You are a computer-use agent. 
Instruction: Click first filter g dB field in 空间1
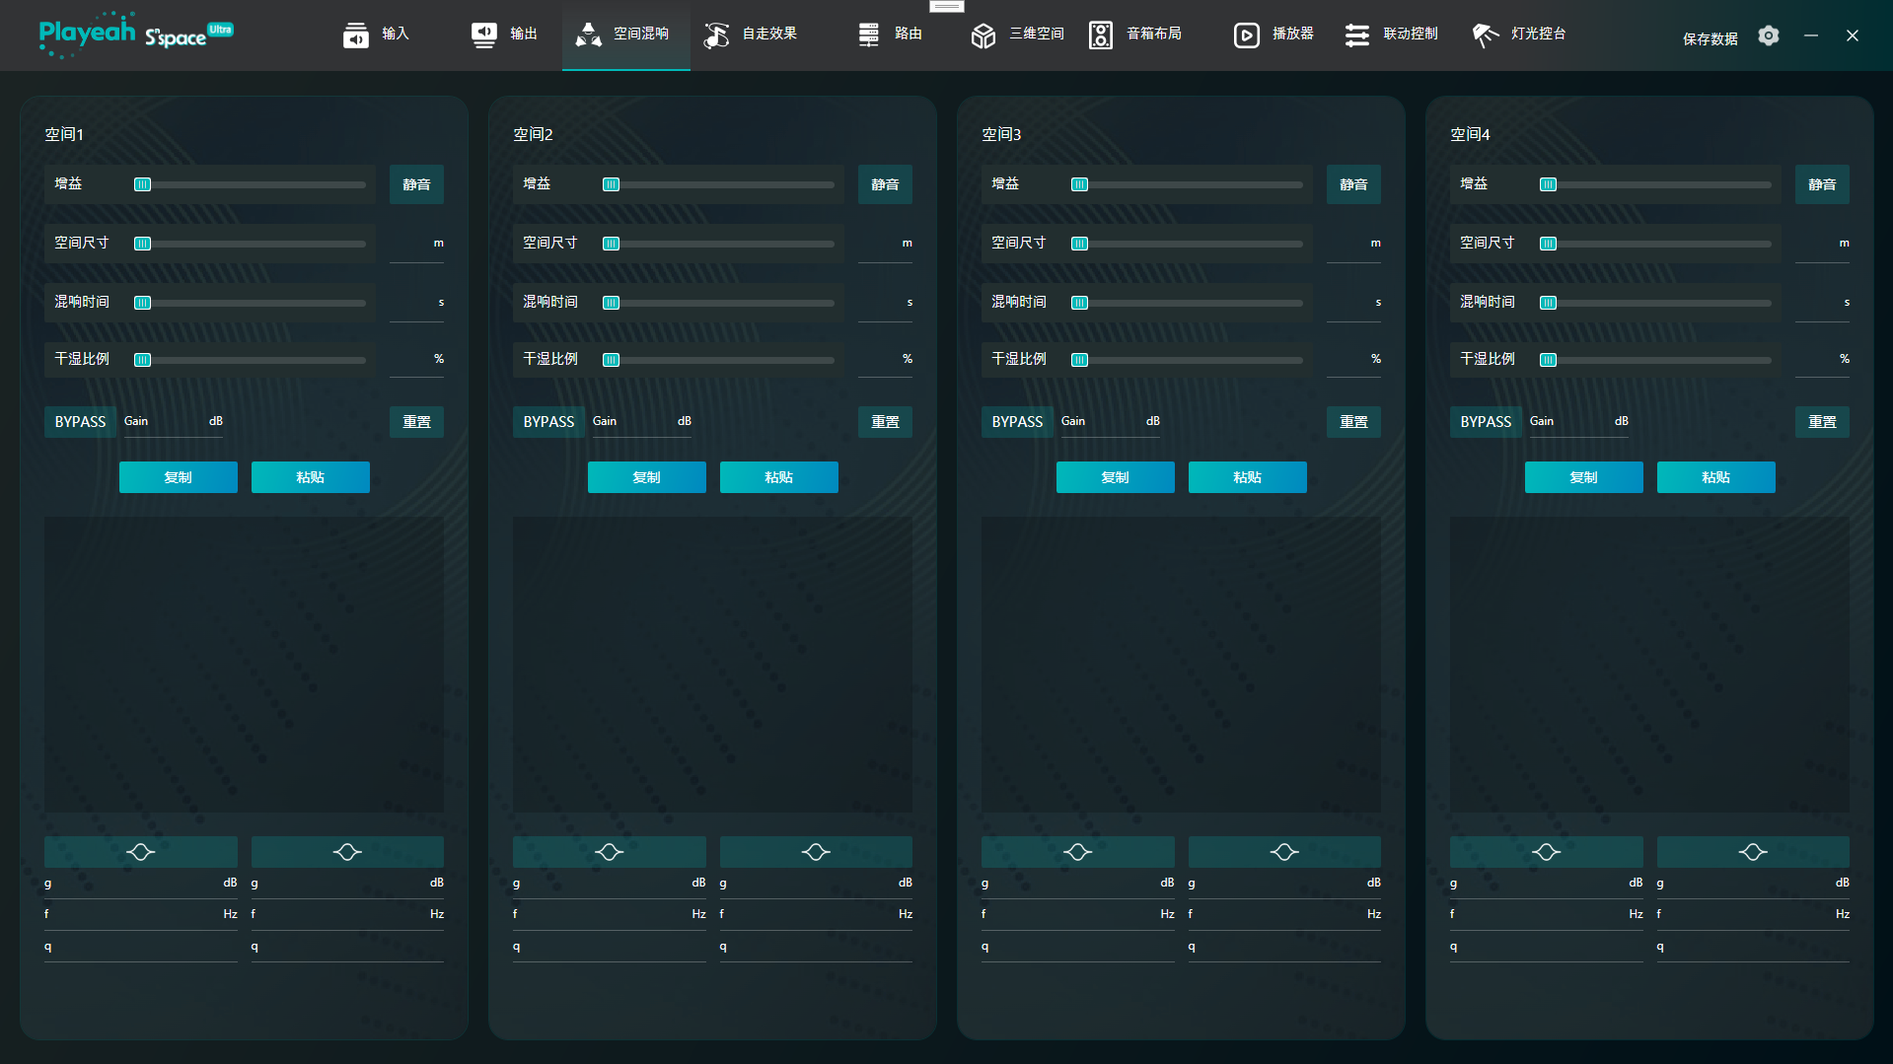click(141, 884)
